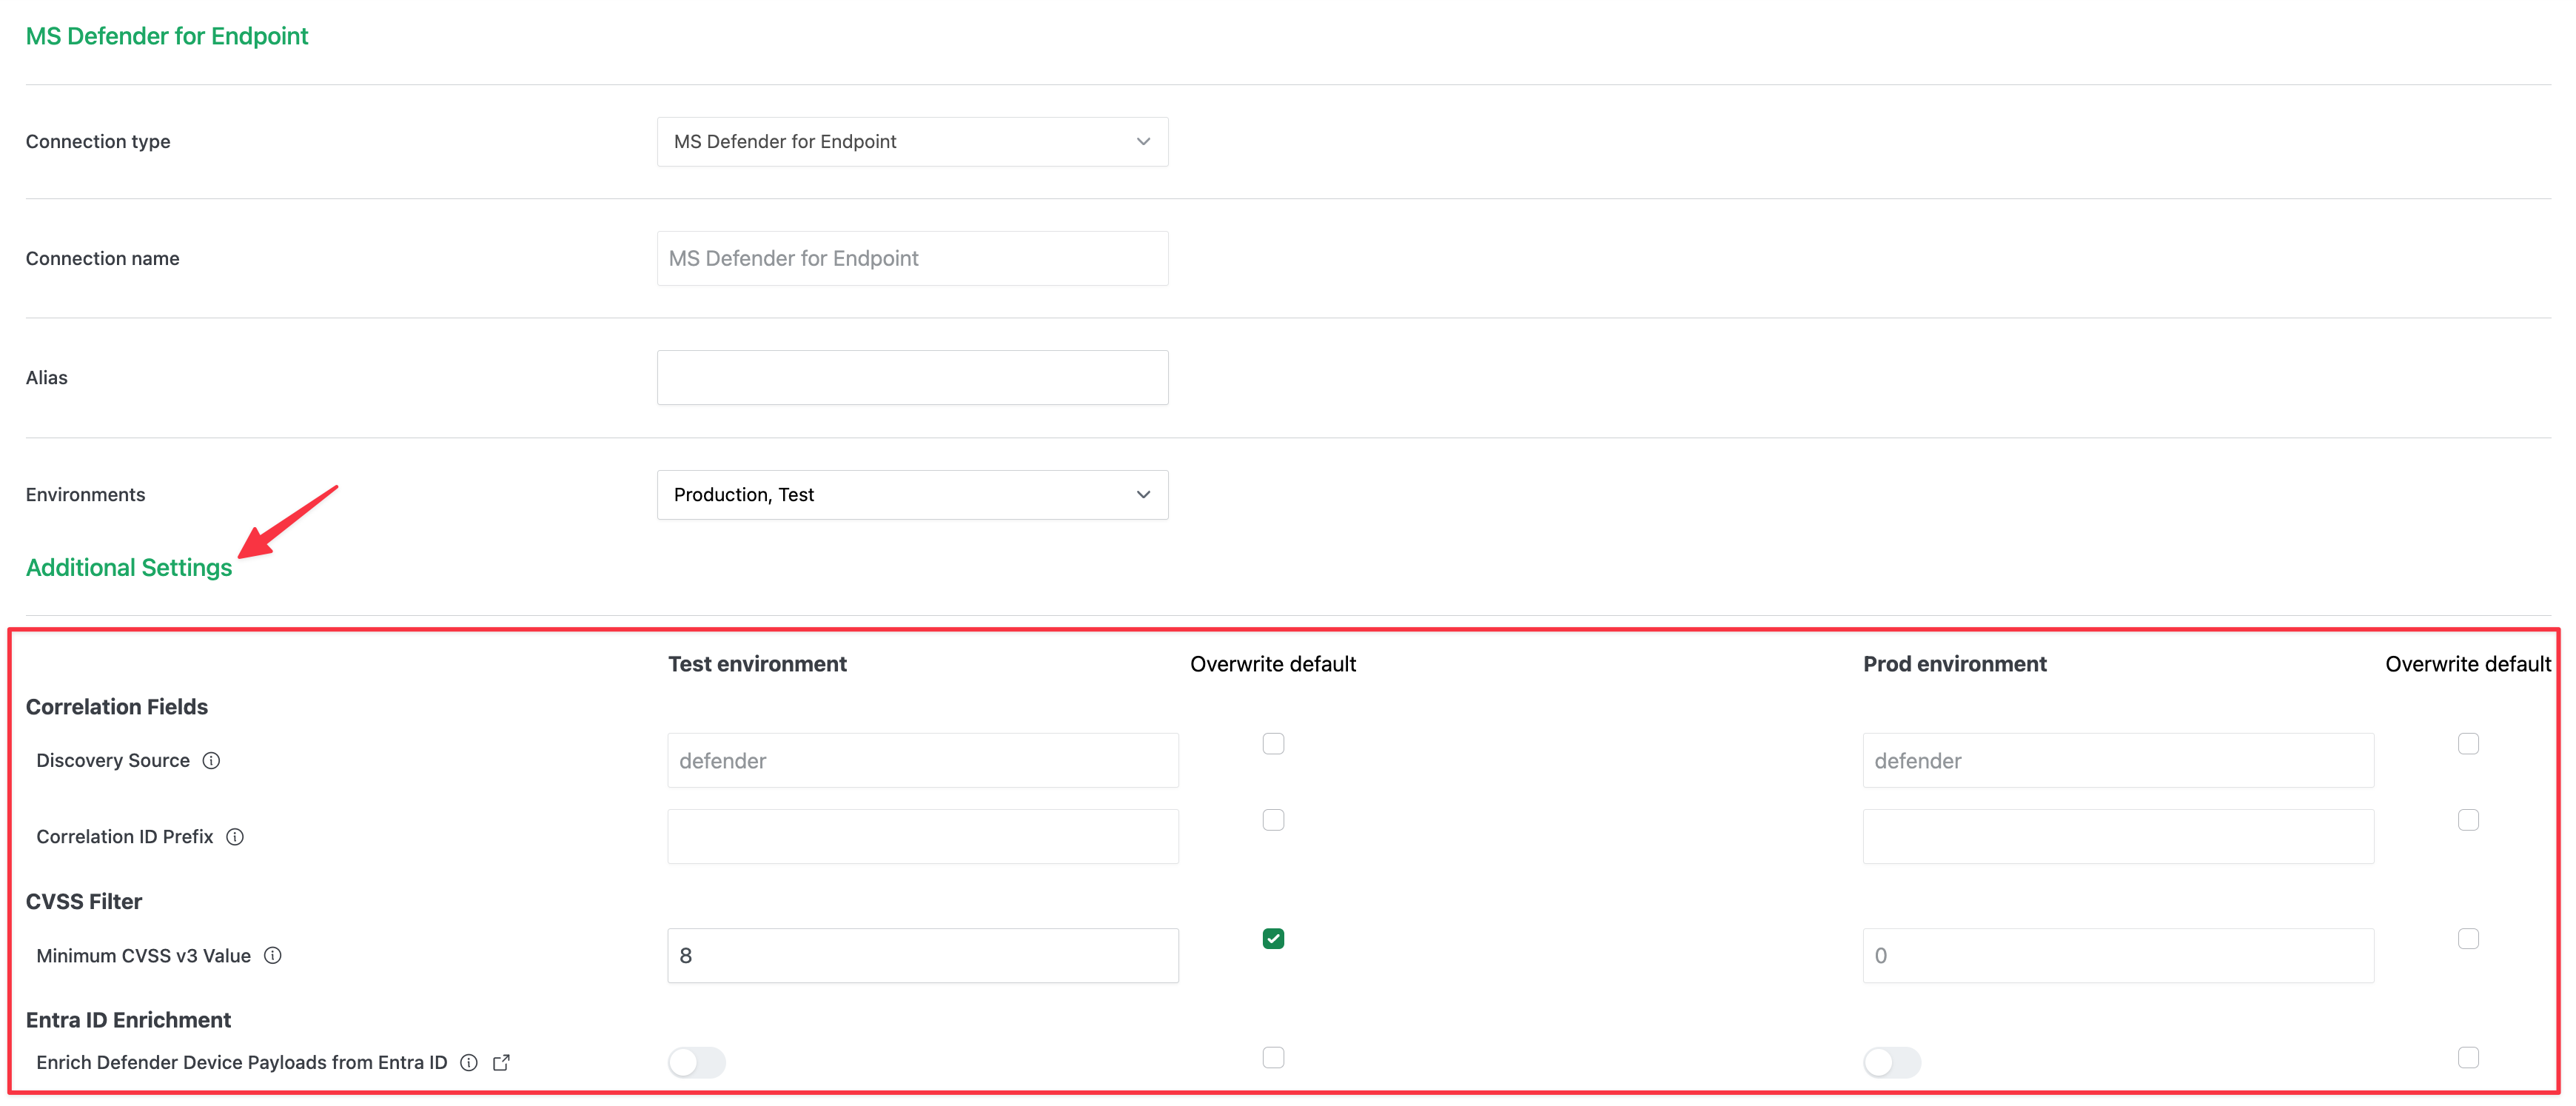Viewport: 2576px width, 1106px height.
Task: Toggle Entra ID enrichment for Test environment
Action: pyautogui.click(x=697, y=1063)
